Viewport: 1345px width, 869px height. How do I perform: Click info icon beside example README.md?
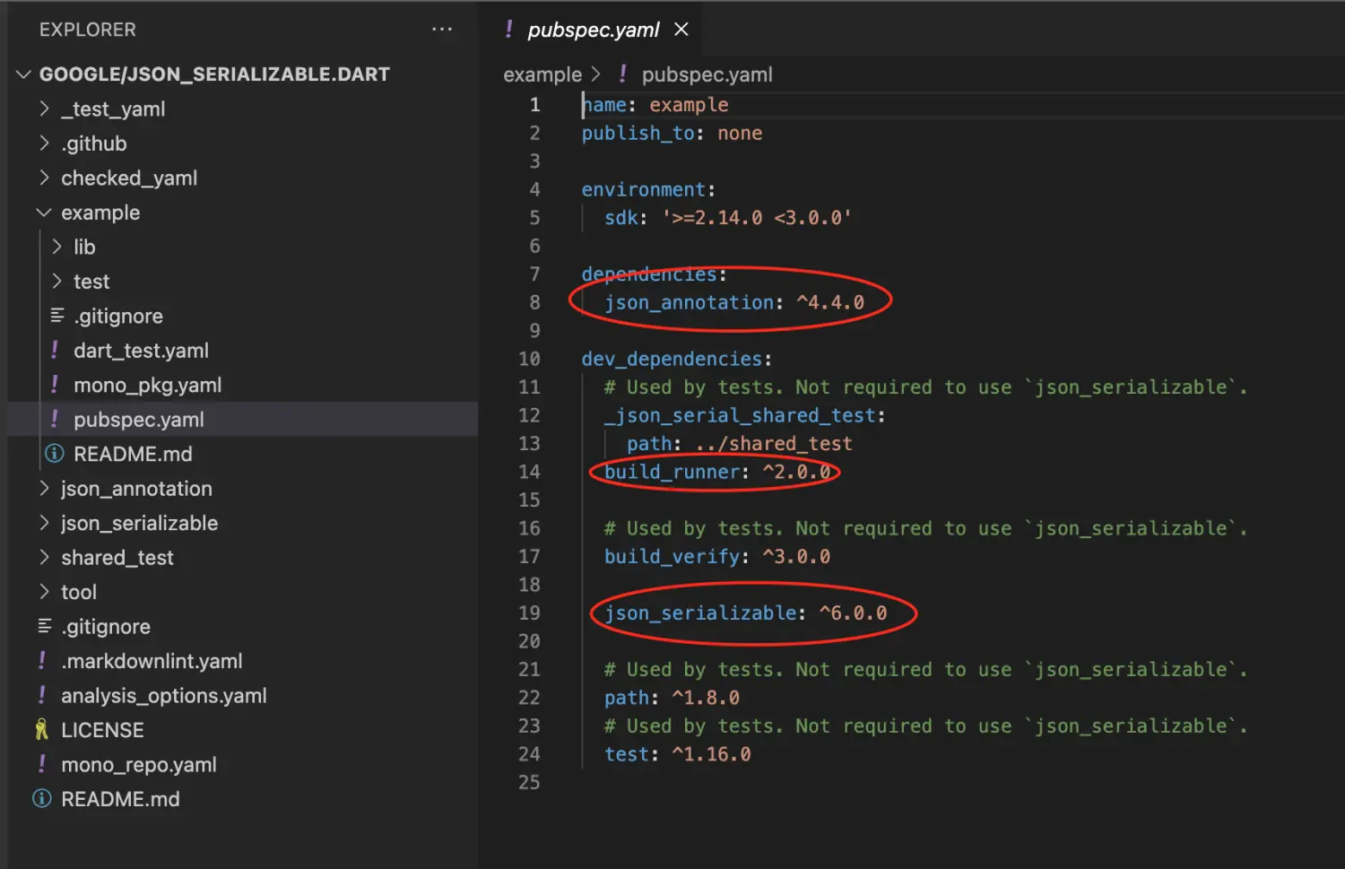(55, 454)
